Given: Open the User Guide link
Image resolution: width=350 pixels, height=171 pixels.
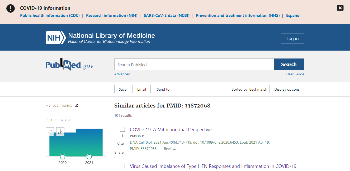Looking at the screenshot, I should (295, 74).
